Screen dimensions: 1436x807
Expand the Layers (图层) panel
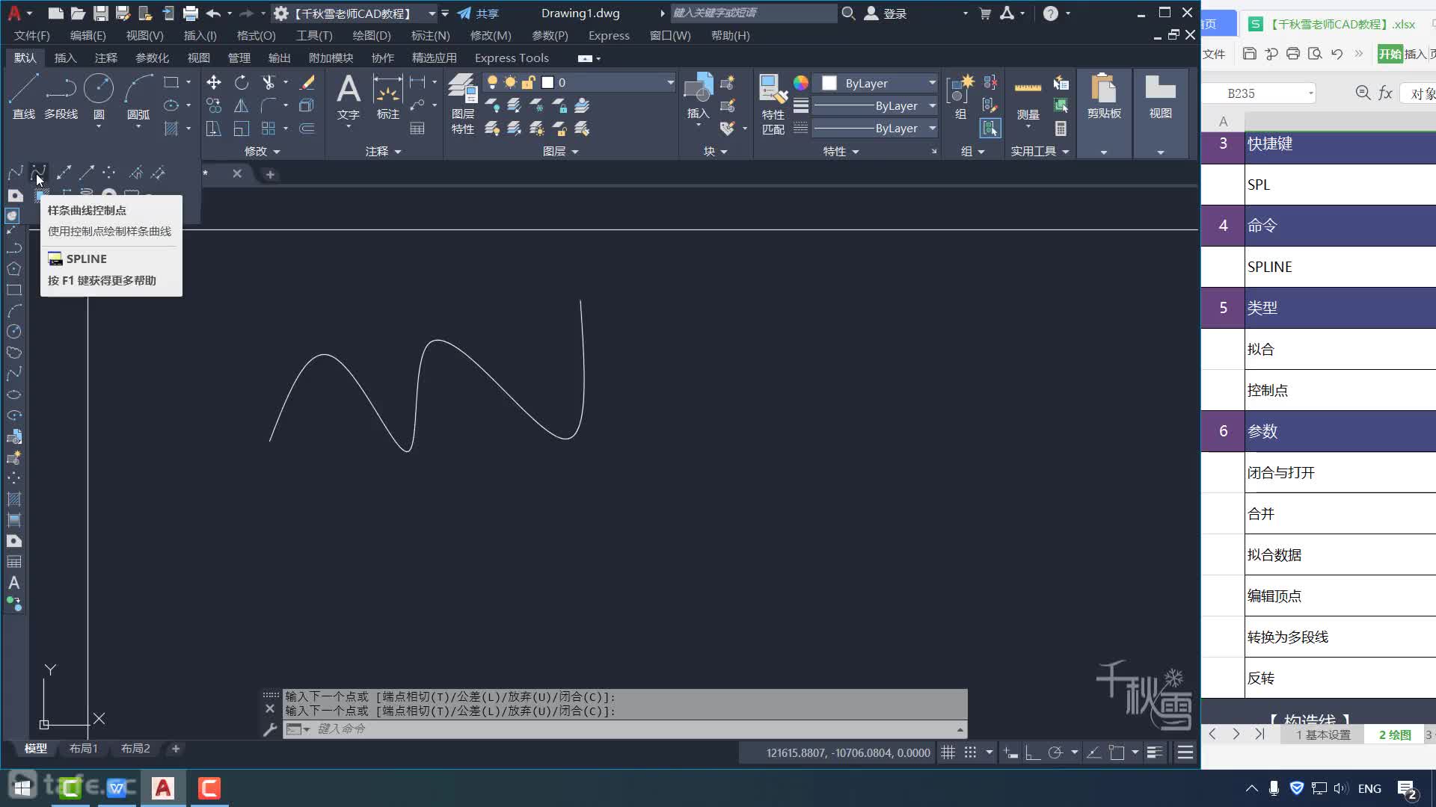(560, 151)
